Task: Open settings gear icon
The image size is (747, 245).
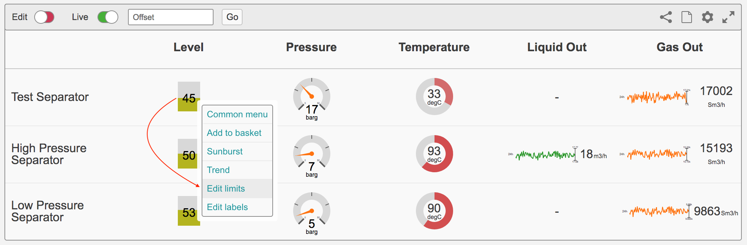Action: coord(708,17)
